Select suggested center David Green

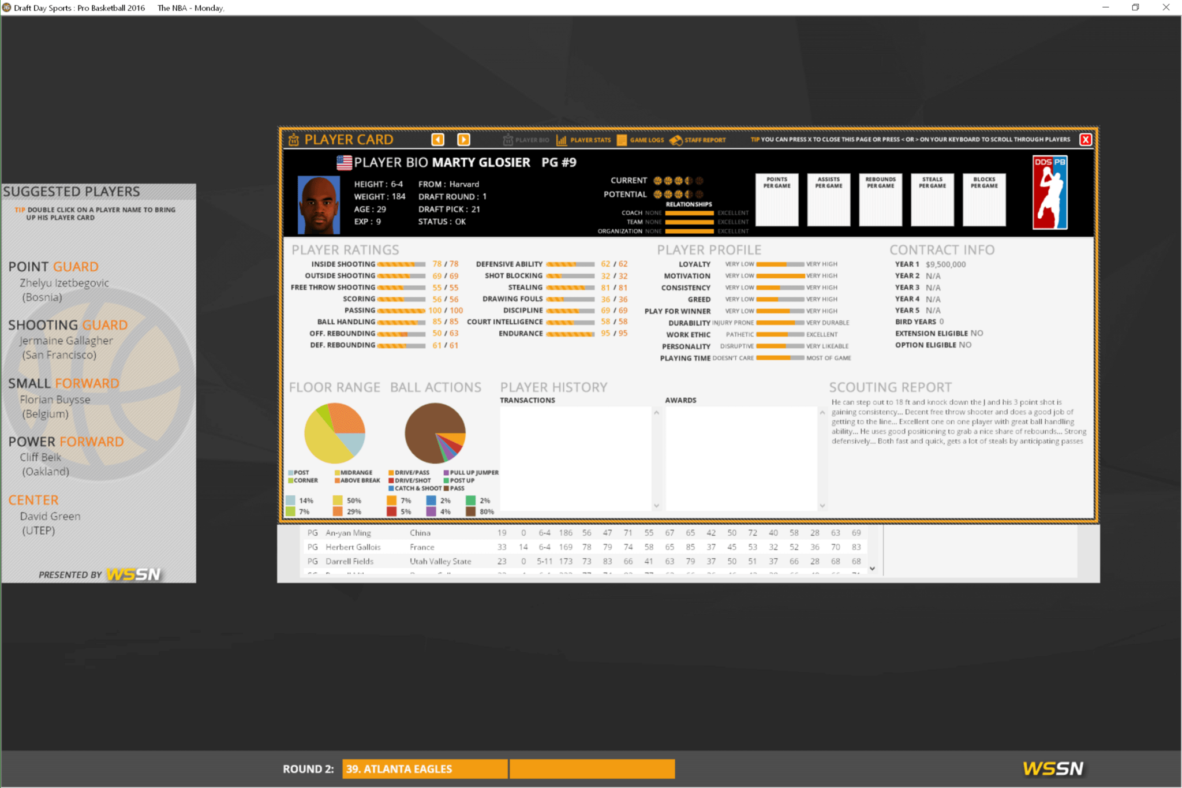click(50, 523)
